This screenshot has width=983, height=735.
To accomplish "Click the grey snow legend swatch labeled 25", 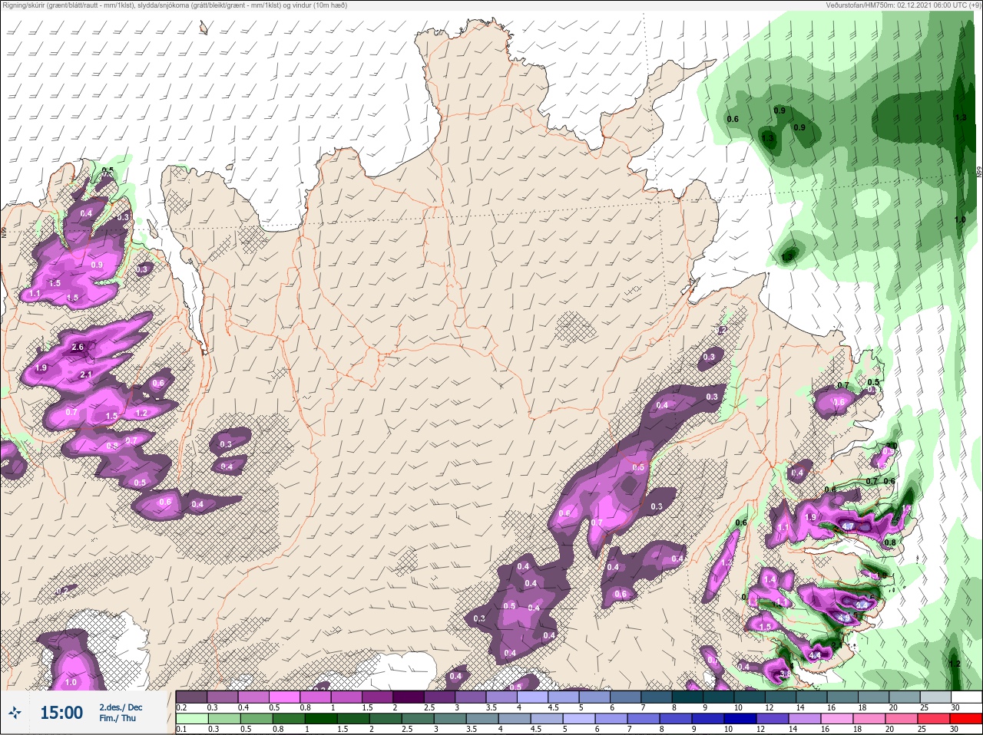I will (934, 697).
